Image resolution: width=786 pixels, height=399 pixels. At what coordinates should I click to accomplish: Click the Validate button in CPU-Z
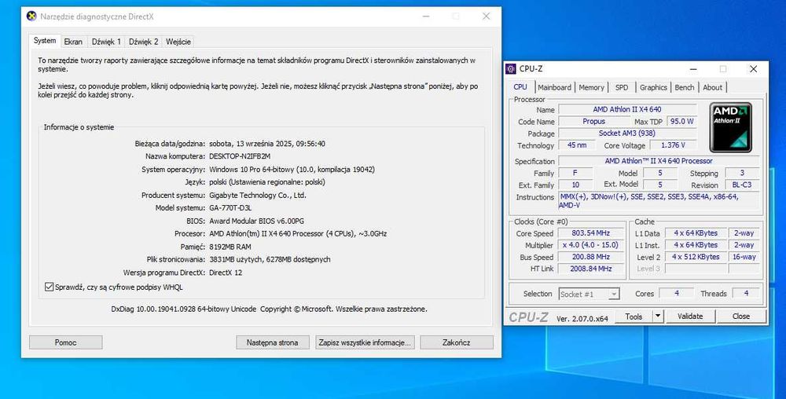(690, 317)
